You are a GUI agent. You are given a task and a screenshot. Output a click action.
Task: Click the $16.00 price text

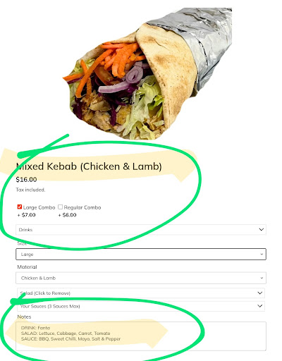click(x=26, y=180)
